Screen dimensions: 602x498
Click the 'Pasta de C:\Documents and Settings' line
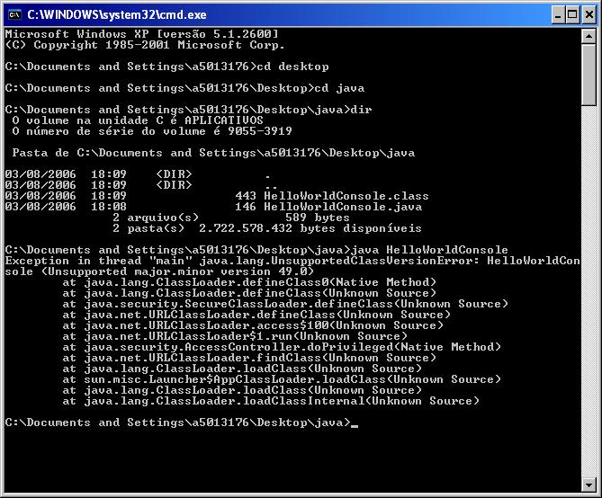pyautogui.click(x=213, y=153)
